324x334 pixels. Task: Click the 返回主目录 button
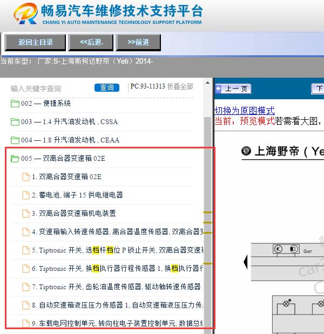point(35,43)
